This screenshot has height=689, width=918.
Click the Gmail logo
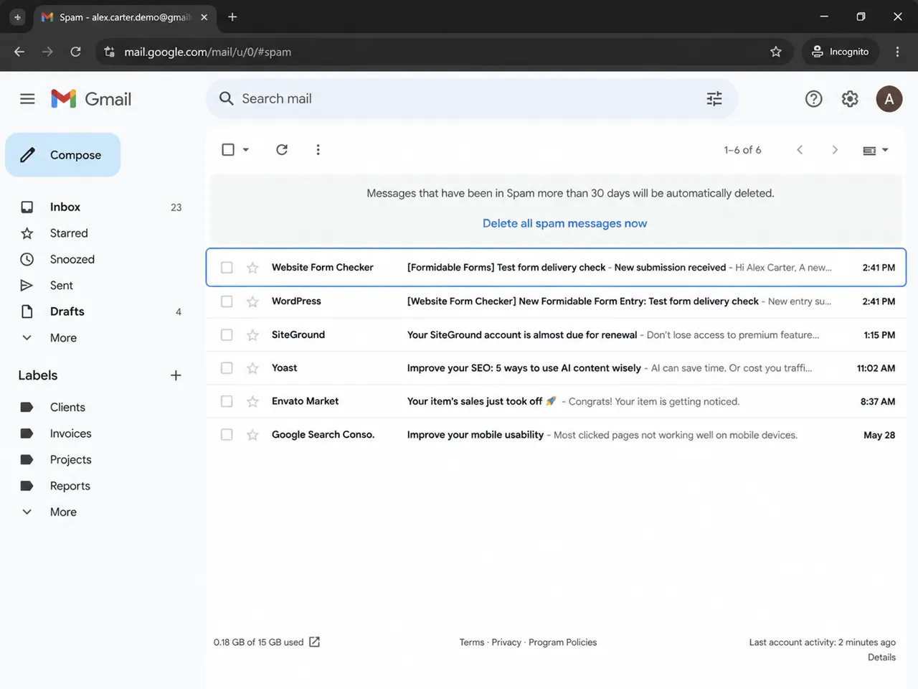click(x=91, y=99)
